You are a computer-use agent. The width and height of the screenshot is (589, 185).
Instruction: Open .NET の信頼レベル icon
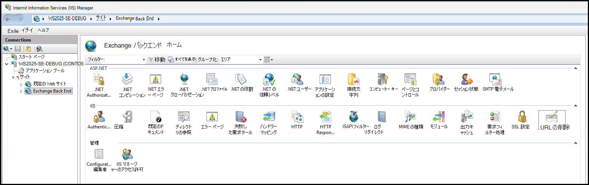[x=269, y=79]
